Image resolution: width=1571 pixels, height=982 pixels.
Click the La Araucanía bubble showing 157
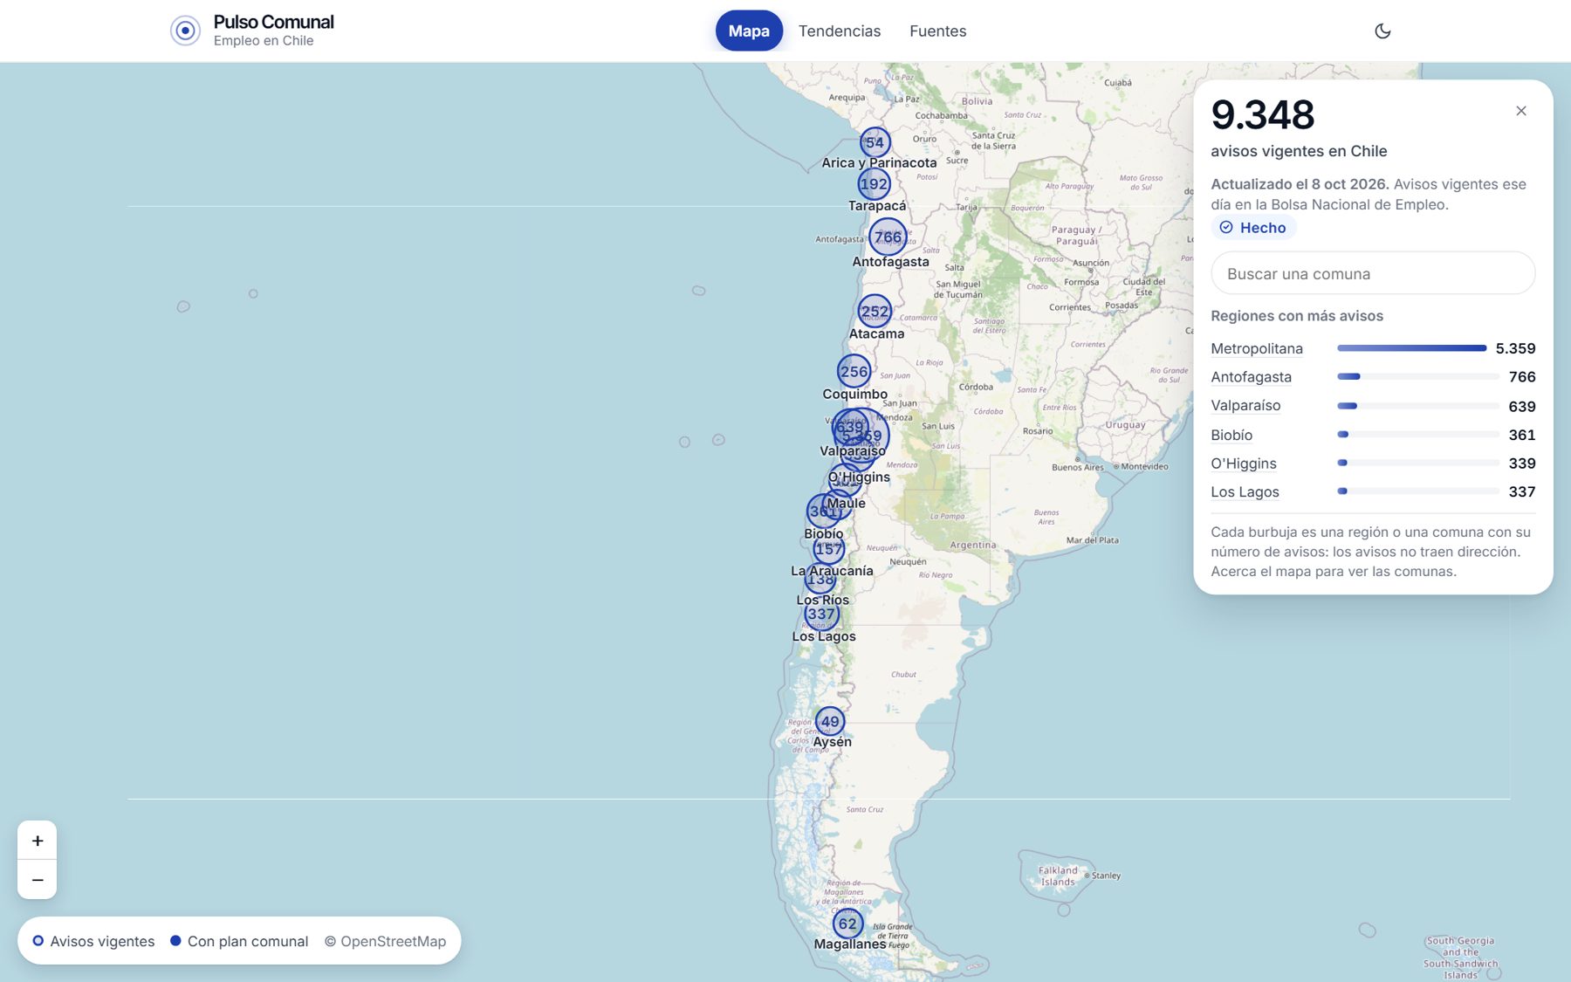click(828, 549)
